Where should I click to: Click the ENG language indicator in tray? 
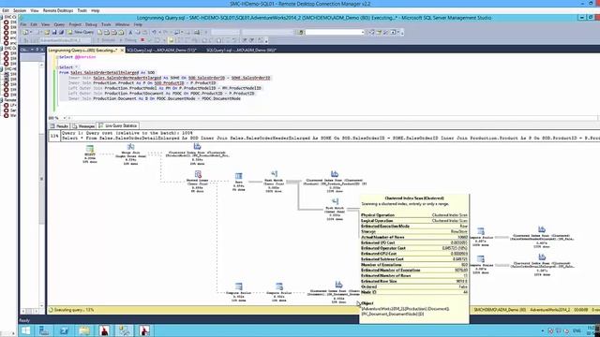577,330
